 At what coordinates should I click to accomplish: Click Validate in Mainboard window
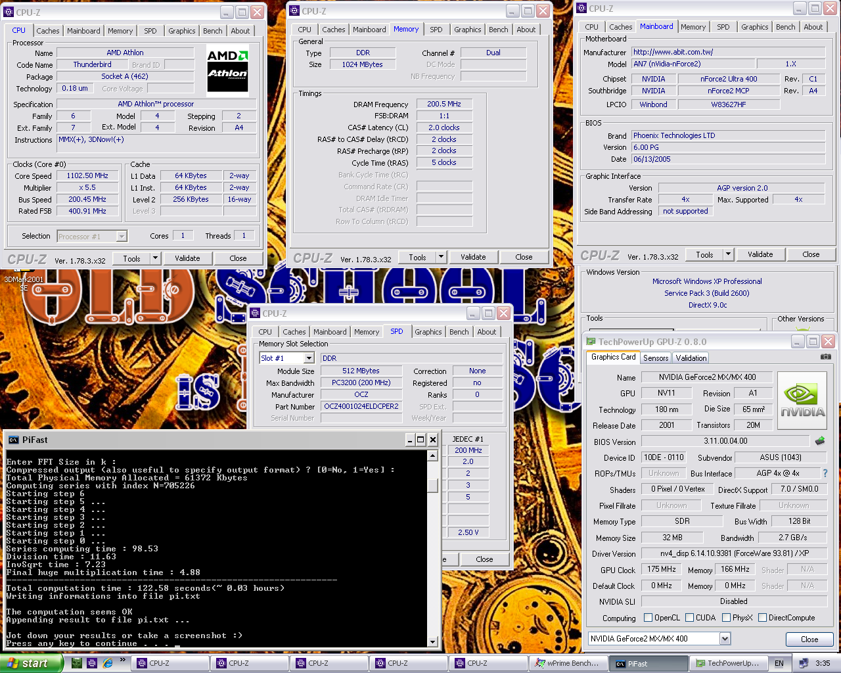(760, 254)
